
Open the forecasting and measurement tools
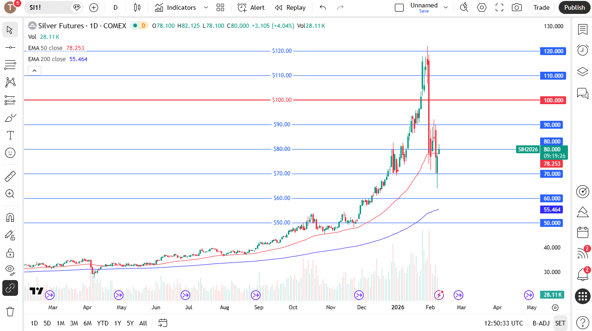pos(10,100)
